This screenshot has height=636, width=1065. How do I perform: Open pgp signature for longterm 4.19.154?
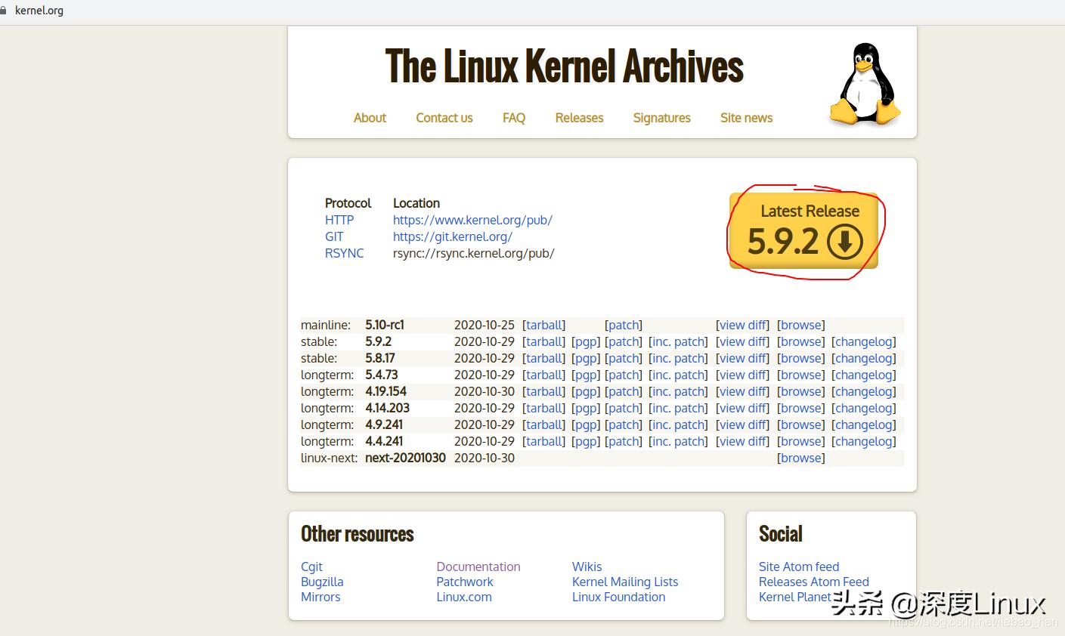[x=586, y=391]
